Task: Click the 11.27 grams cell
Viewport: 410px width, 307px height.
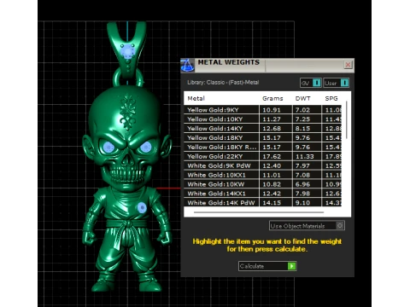Action: tap(276, 119)
